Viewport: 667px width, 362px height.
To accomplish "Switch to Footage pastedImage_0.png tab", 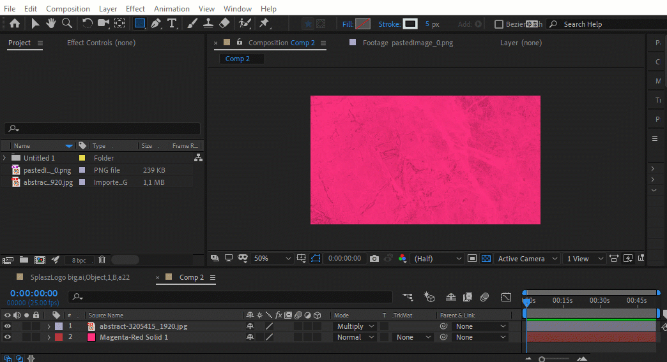I will (x=408, y=43).
